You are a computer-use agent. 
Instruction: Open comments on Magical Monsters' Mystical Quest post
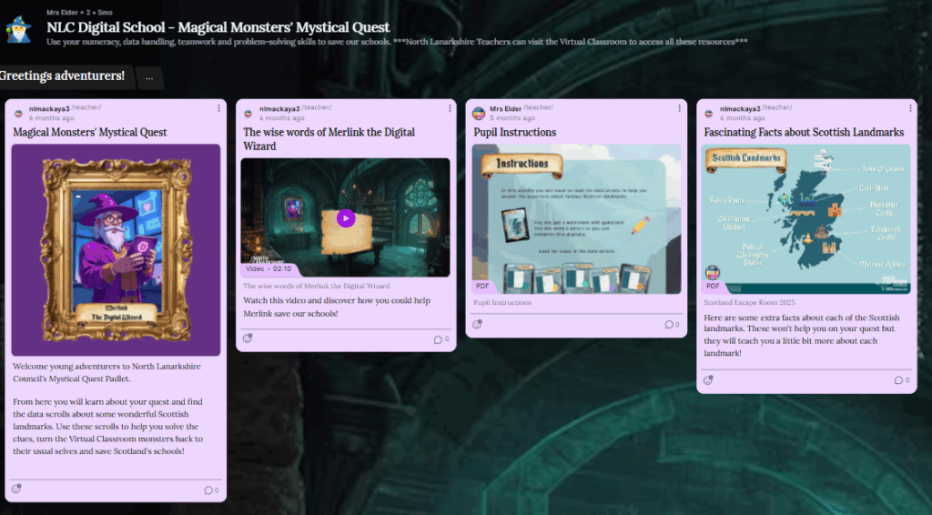click(211, 490)
